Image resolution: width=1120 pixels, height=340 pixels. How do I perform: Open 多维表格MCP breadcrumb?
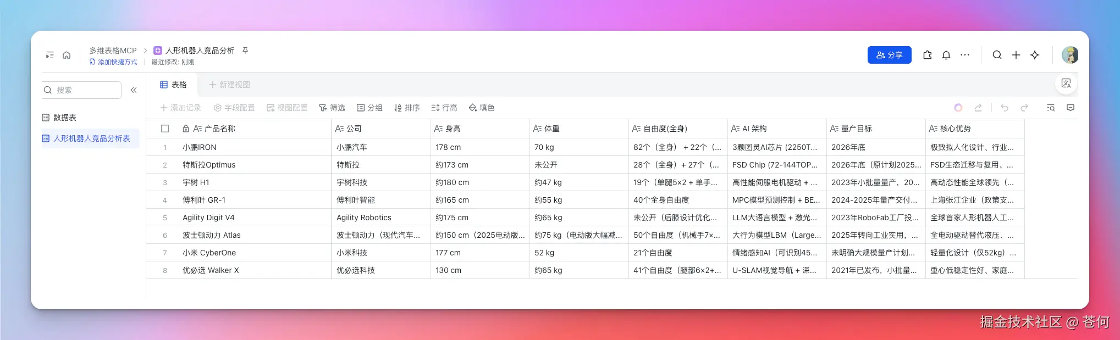[x=113, y=50]
